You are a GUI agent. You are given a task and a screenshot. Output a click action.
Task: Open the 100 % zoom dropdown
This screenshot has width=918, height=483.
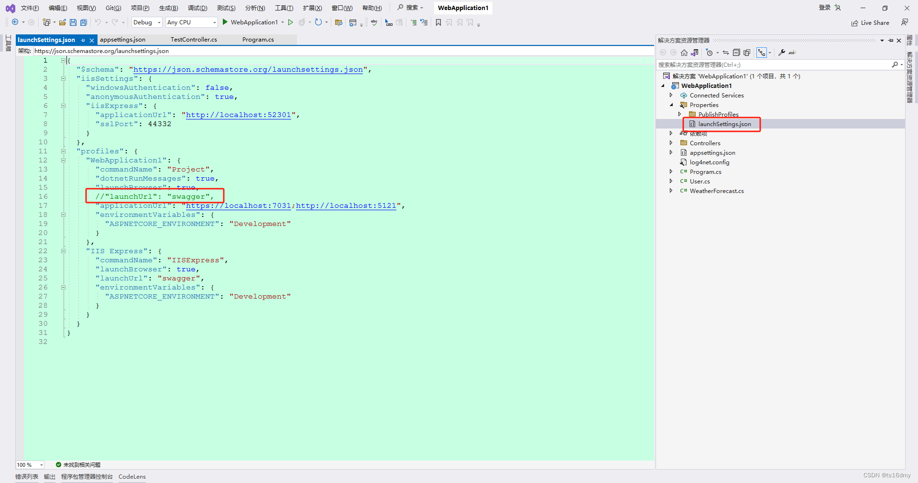pos(42,465)
